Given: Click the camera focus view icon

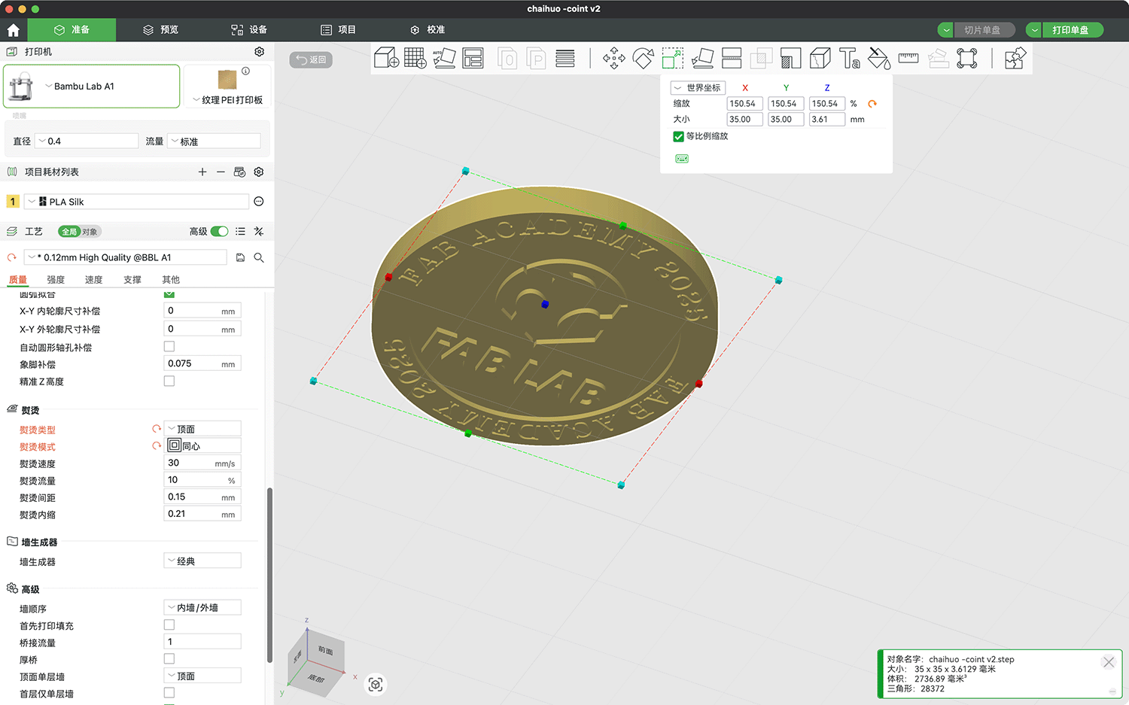Looking at the screenshot, I should tap(376, 685).
